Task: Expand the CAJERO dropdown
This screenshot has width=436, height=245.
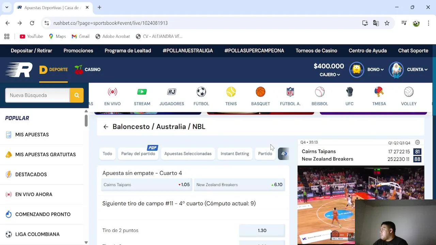Action: pos(330,75)
